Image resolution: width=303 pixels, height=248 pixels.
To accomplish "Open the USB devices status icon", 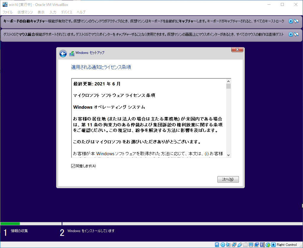I will (x=240, y=245).
